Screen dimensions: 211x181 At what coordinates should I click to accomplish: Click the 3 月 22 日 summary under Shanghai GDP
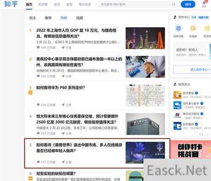tap(79, 42)
